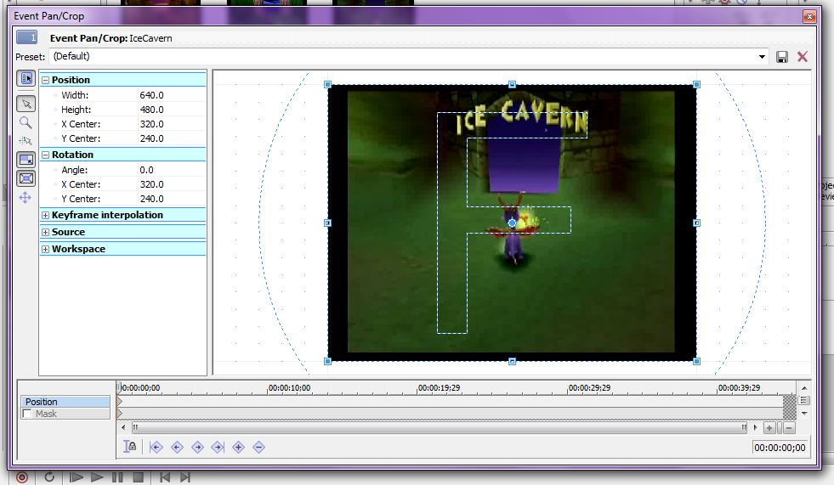Toggle Lock Aspect Ratio button
Screen dimensions: 834x485
[x=26, y=160]
